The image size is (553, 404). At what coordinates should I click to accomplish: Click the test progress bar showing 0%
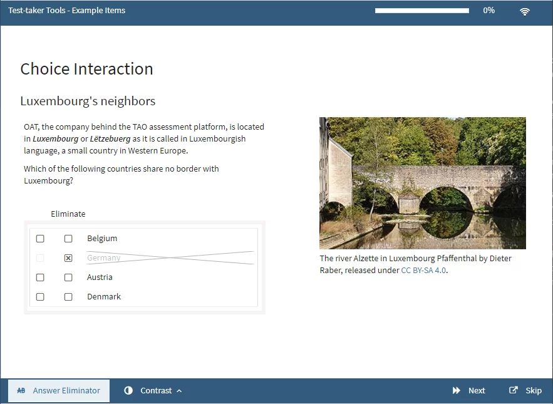[421, 10]
